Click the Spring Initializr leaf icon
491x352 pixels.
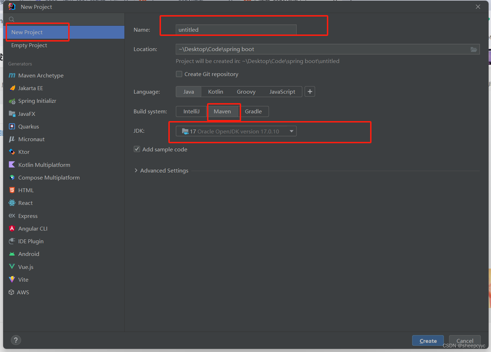pyautogui.click(x=12, y=101)
